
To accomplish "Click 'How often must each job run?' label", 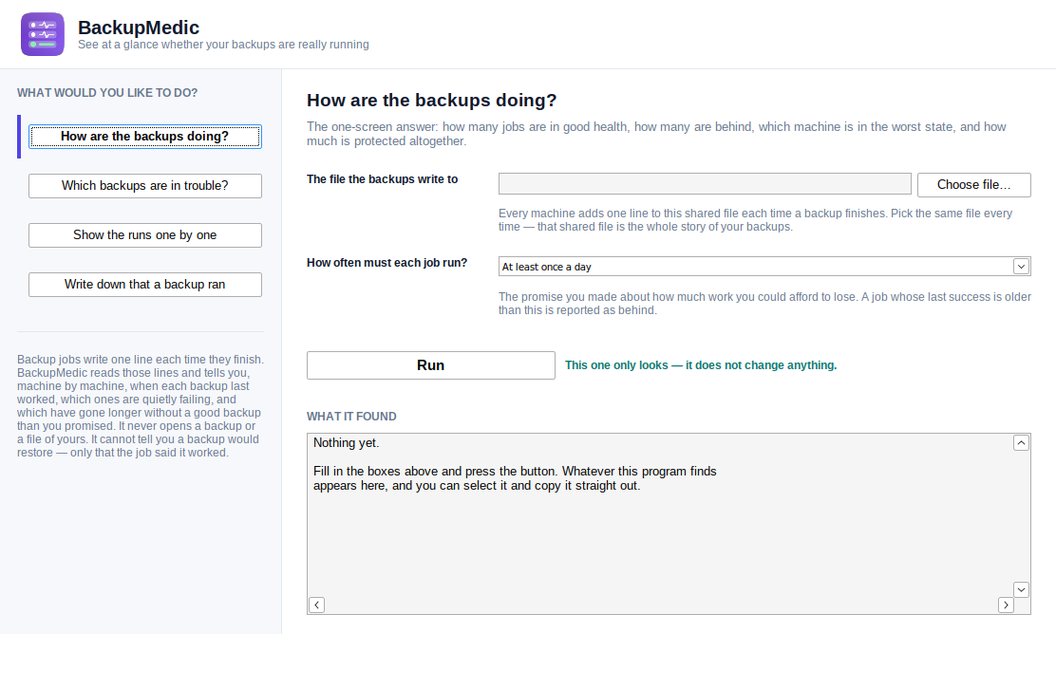I will point(387,263).
